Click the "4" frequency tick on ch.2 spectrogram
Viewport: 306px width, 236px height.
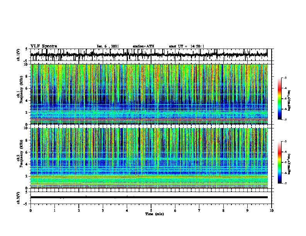(27, 164)
